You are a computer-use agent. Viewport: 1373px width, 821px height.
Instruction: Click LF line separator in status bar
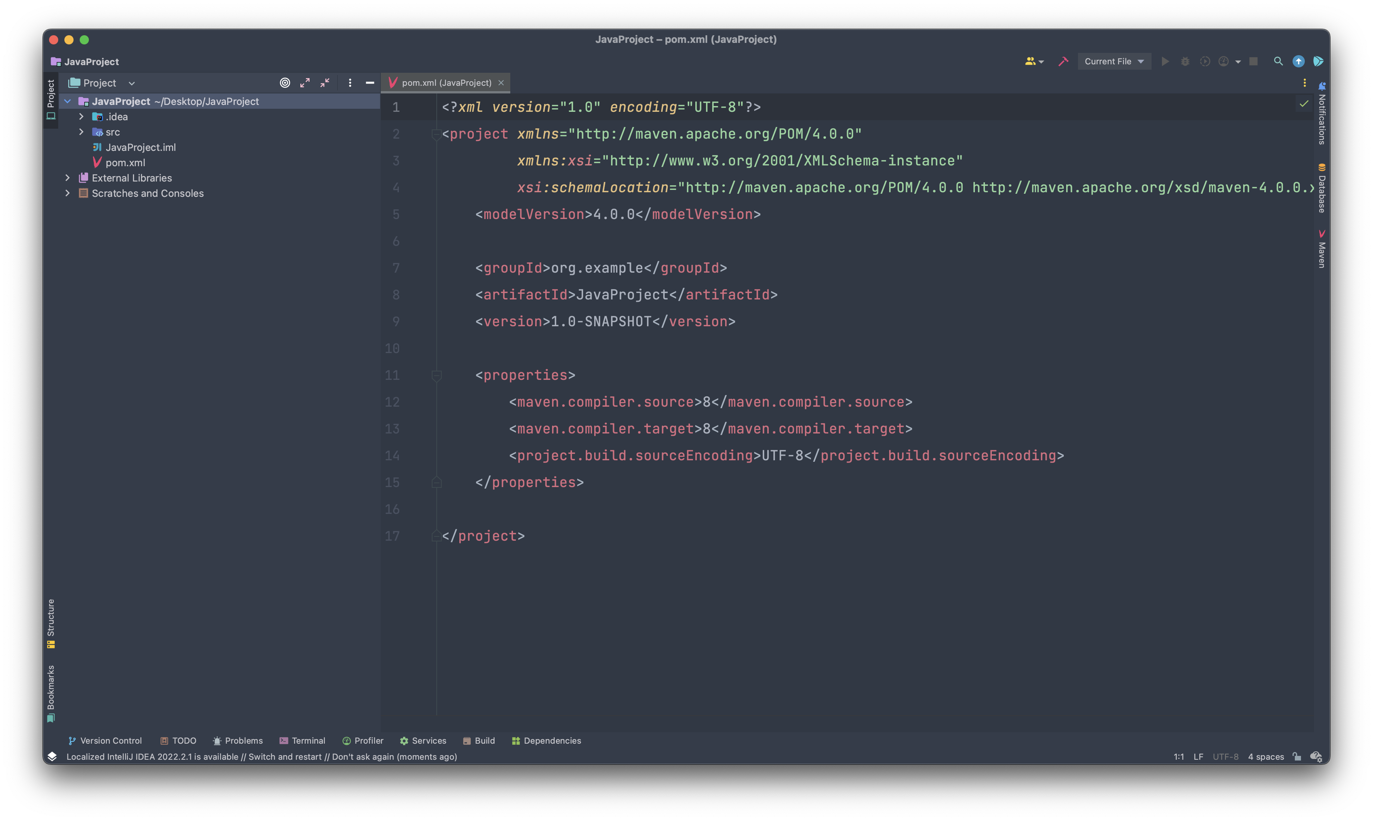click(1198, 756)
